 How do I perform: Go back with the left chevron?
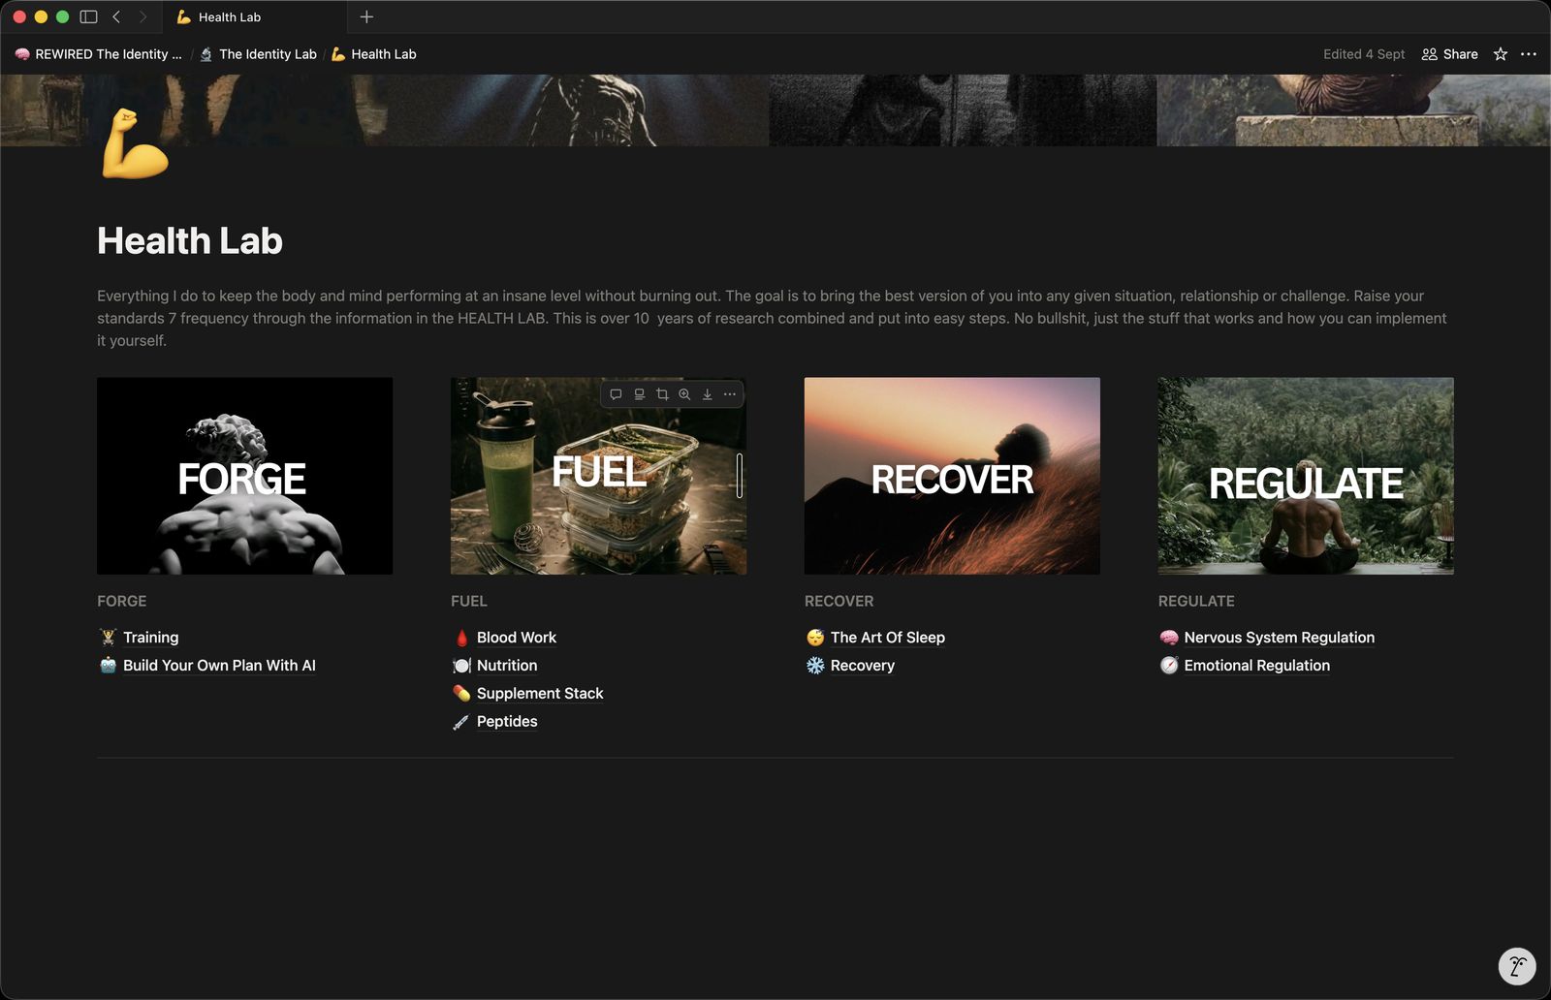click(x=116, y=16)
